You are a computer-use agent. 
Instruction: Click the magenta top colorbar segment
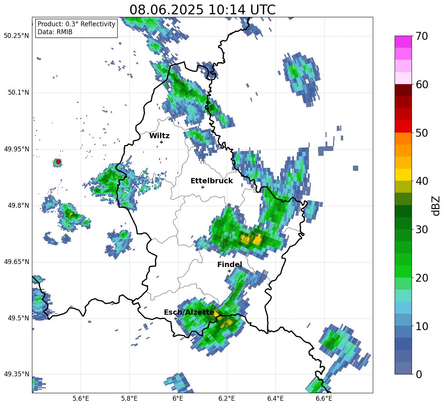(x=403, y=42)
